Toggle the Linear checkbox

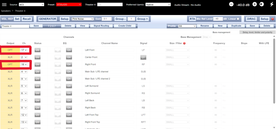click(x=238, y=19)
